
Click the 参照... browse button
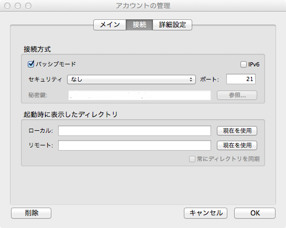pos(237,95)
